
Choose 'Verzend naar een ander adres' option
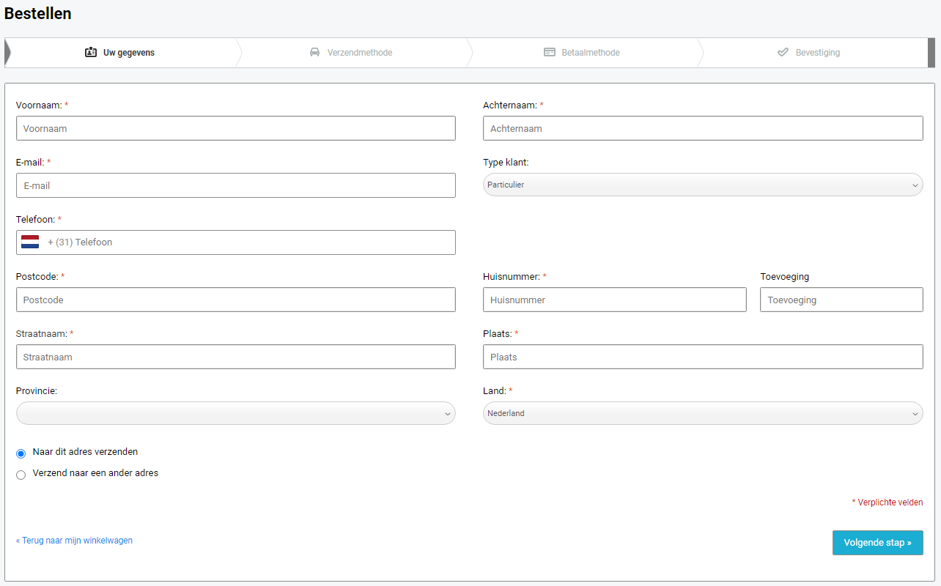21,475
